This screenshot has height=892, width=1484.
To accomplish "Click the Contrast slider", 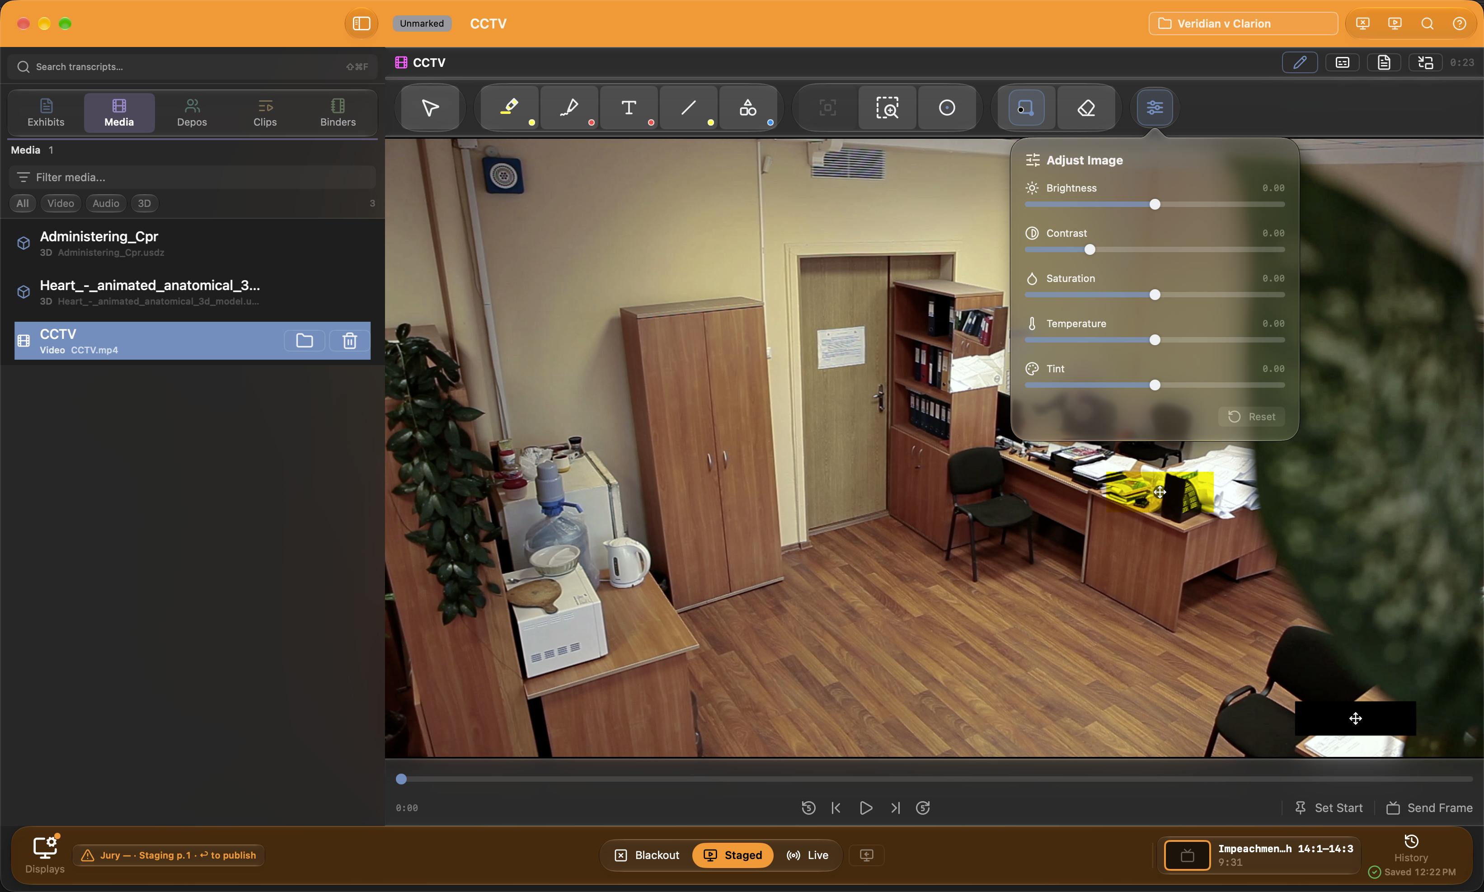I will pos(1154,249).
